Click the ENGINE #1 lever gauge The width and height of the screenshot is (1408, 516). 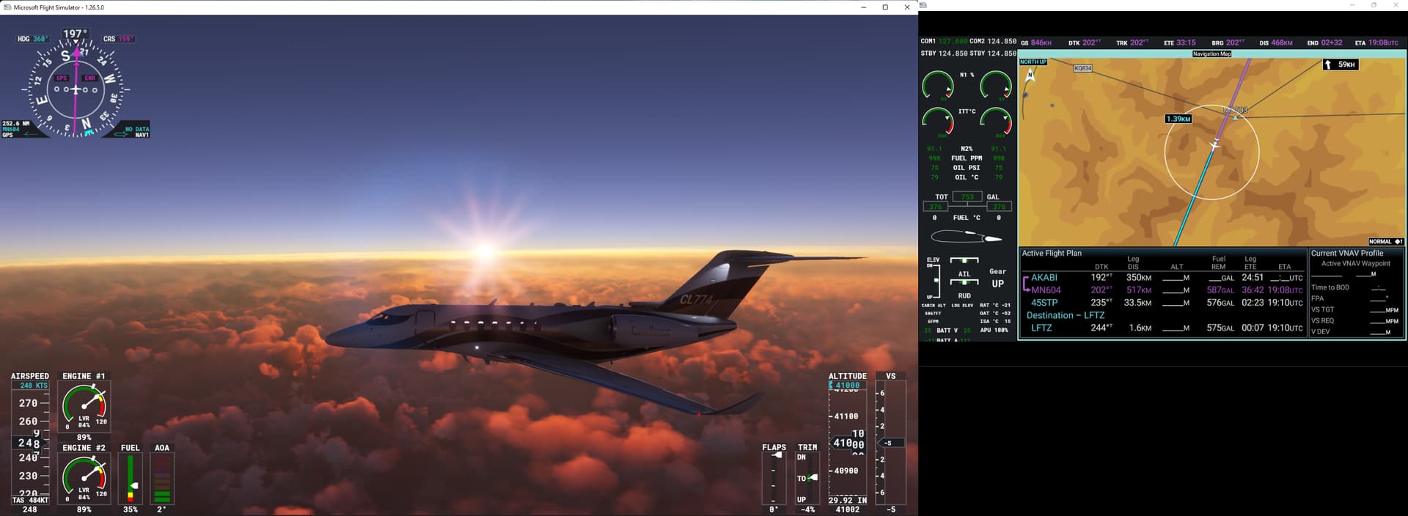coord(84,406)
